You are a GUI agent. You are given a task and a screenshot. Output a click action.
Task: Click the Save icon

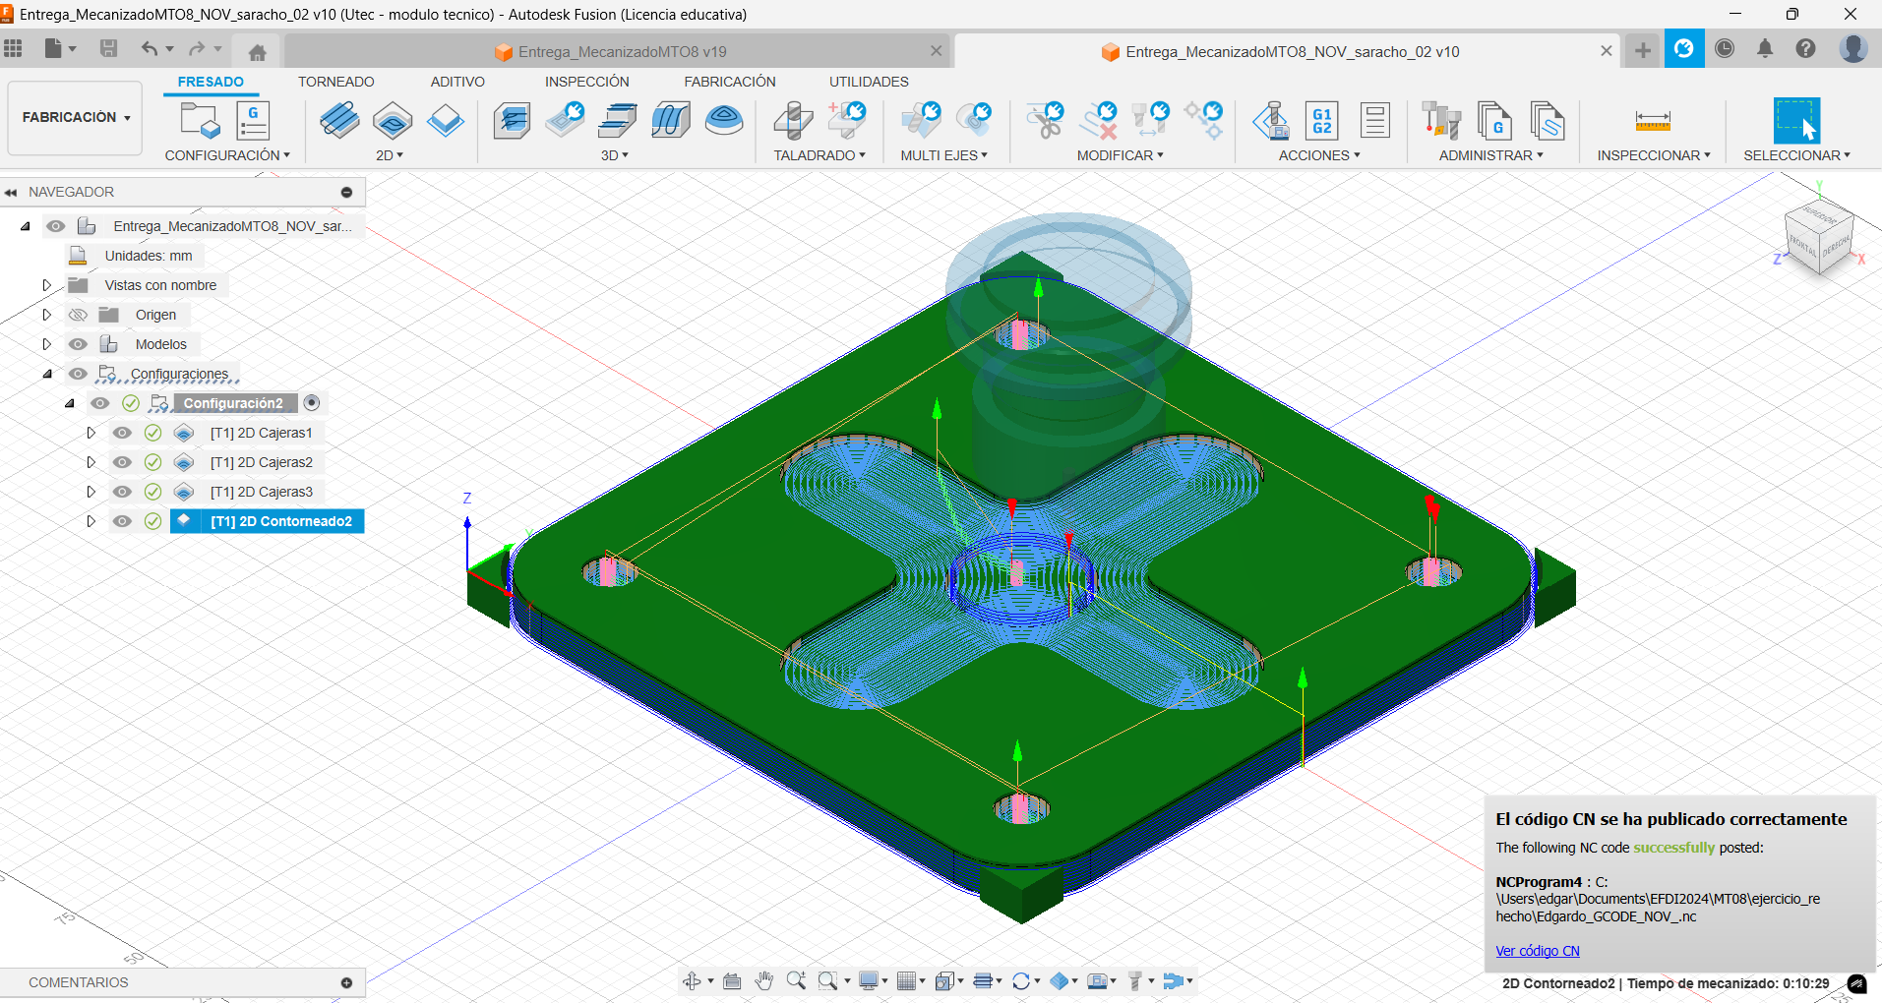pyautogui.click(x=108, y=48)
